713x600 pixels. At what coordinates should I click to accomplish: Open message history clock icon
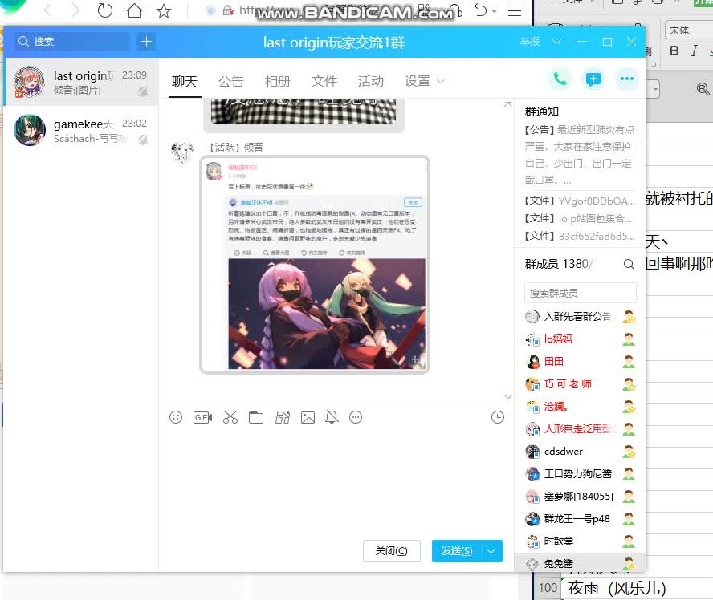[x=498, y=417]
